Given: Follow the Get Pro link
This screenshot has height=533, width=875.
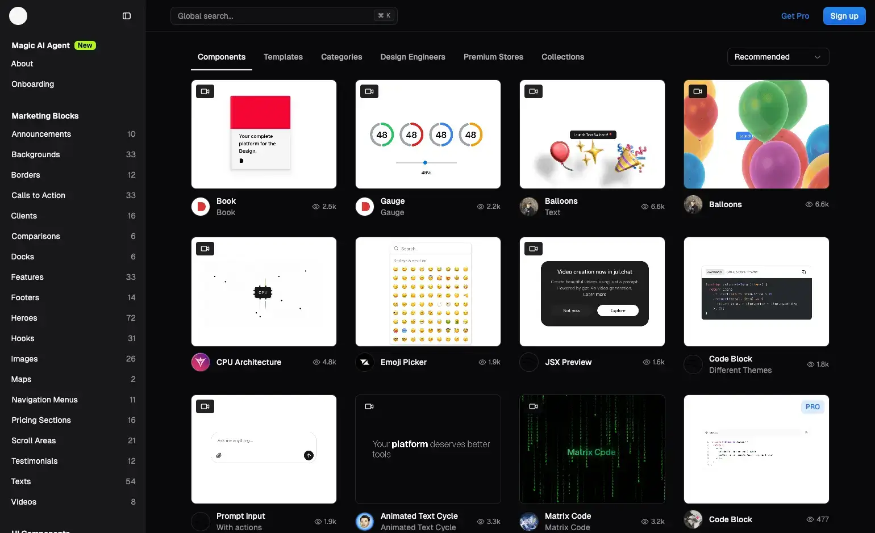Looking at the screenshot, I should pyautogui.click(x=795, y=16).
